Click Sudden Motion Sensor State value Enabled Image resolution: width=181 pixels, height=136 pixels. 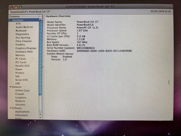coord(67,57)
